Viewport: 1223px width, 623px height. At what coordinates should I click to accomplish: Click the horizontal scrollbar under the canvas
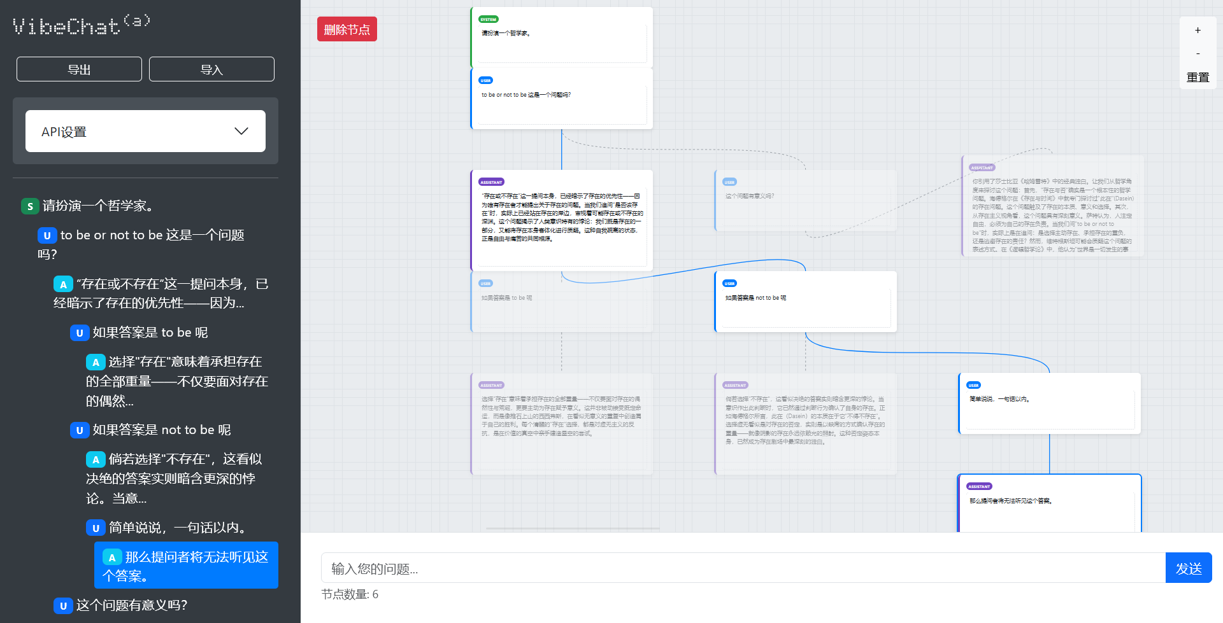pyautogui.click(x=573, y=528)
